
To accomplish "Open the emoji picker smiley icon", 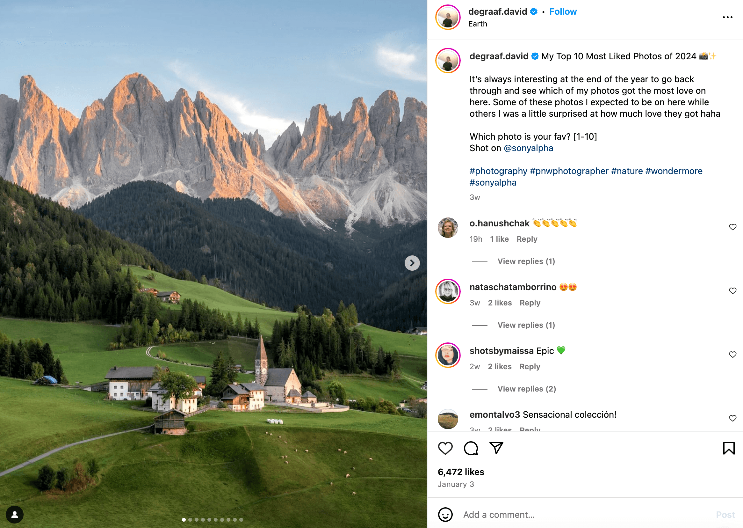I will point(445,515).
